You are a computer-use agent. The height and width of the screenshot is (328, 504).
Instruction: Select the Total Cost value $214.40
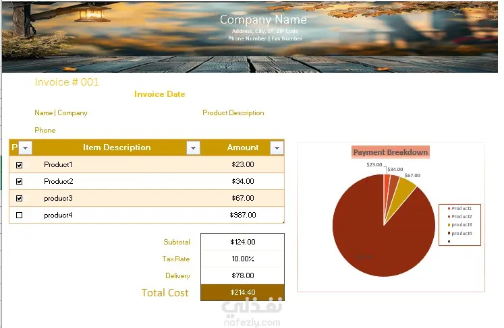243,292
